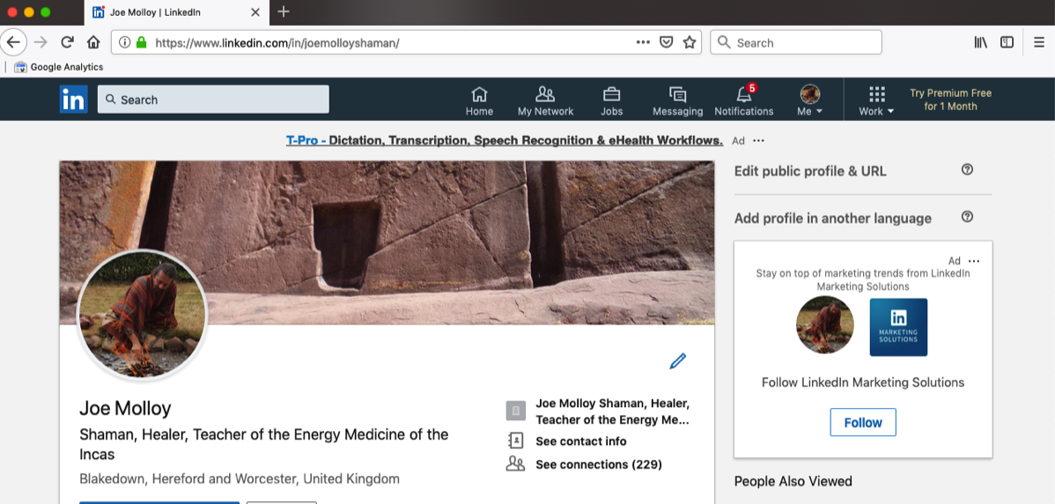Click Joe Molloy's profile photo
Viewport: 1055px width, 504px height.
pos(142,316)
